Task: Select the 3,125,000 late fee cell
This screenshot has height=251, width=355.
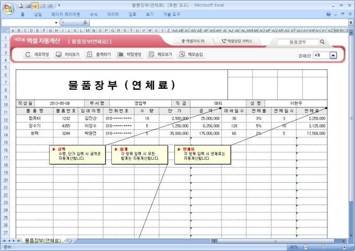Action: [x=312, y=126]
